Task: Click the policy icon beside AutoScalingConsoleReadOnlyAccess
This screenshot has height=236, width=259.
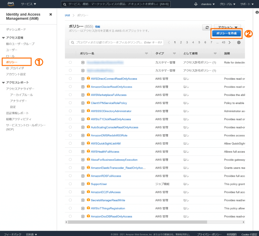Action: tap(88, 127)
